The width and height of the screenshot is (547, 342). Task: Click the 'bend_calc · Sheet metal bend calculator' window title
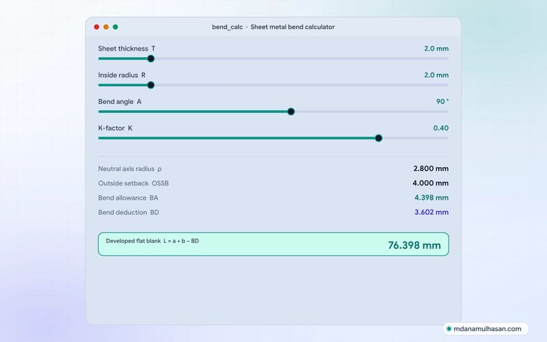coord(273,27)
